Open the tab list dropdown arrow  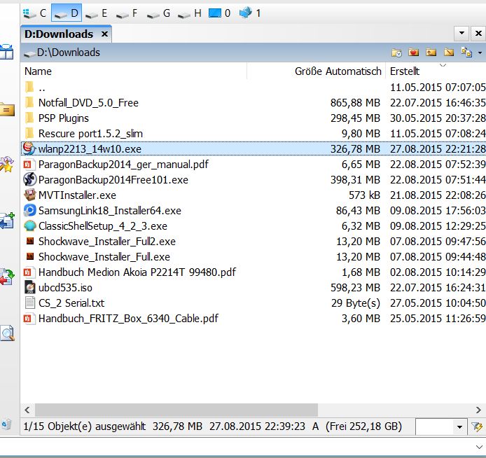tap(461, 33)
